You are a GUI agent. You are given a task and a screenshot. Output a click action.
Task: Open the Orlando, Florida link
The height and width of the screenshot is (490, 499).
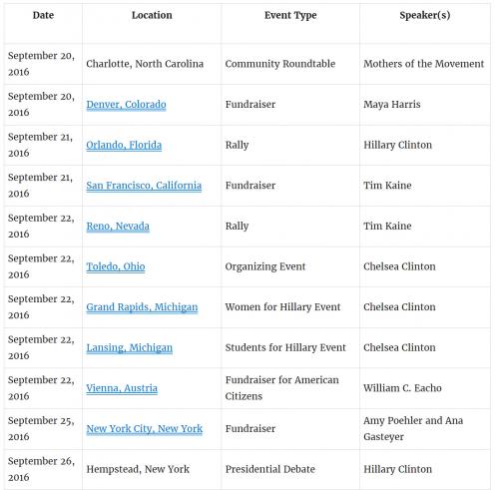[x=124, y=145]
